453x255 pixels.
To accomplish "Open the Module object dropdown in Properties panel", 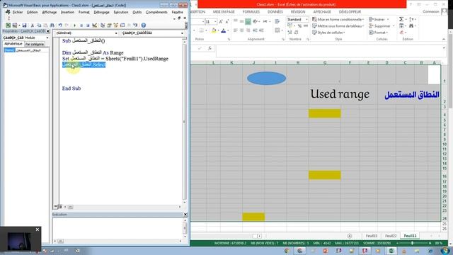I will click(x=47, y=38).
